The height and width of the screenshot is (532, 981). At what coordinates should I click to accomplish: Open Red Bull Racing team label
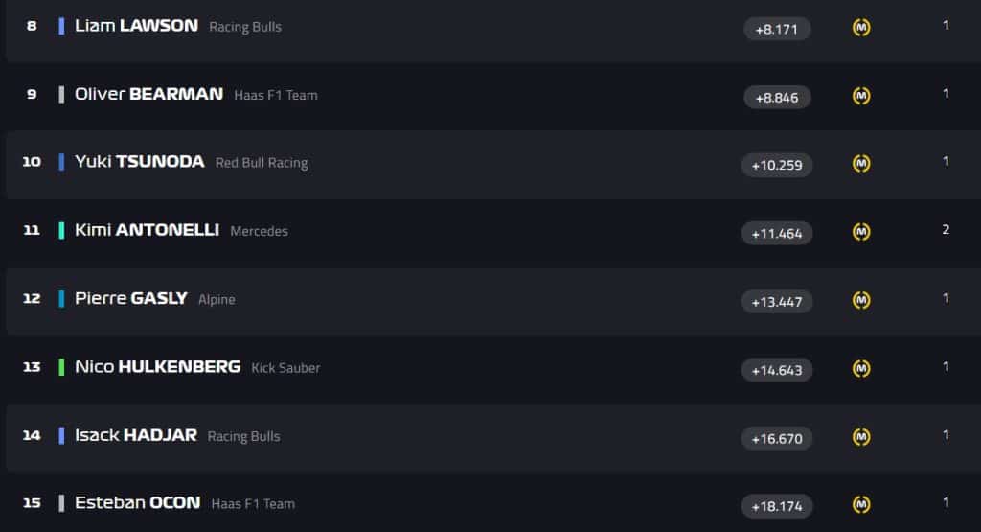coord(262,163)
